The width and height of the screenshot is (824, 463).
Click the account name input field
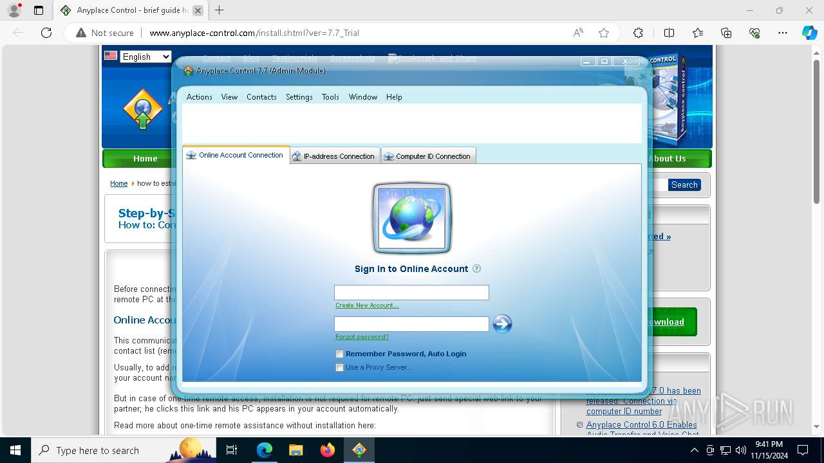tap(411, 293)
